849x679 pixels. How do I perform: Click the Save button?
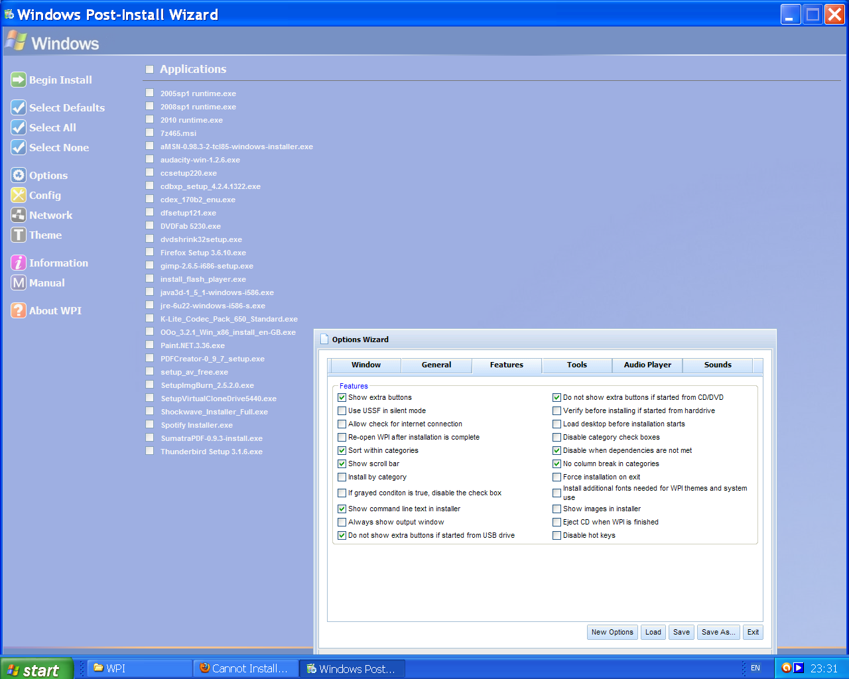pyautogui.click(x=682, y=632)
